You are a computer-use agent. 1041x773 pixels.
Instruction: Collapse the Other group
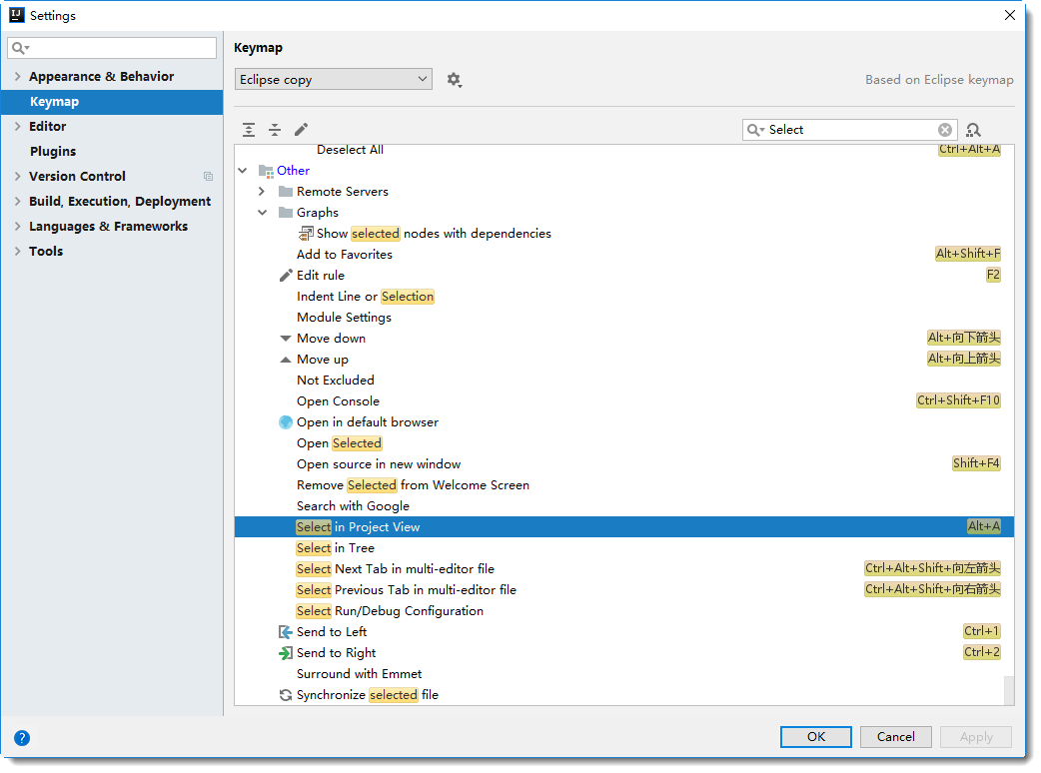[243, 171]
